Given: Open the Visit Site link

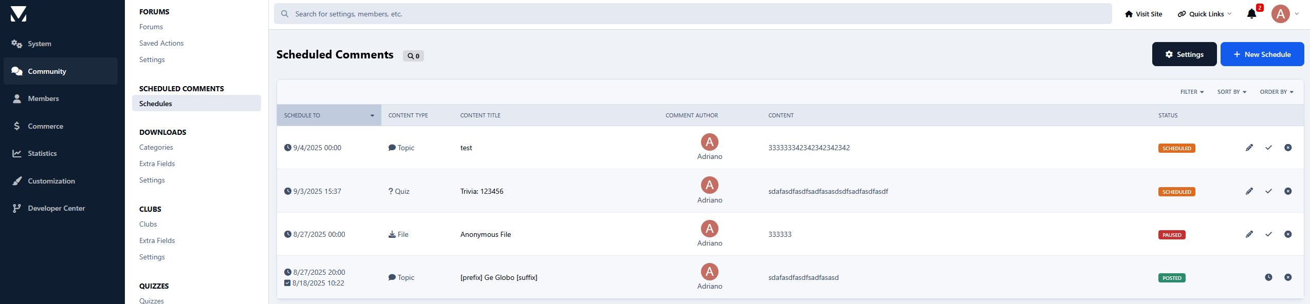Looking at the screenshot, I should pos(1143,14).
